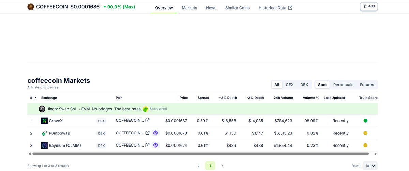Sort by the # column header

pos(33,98)
